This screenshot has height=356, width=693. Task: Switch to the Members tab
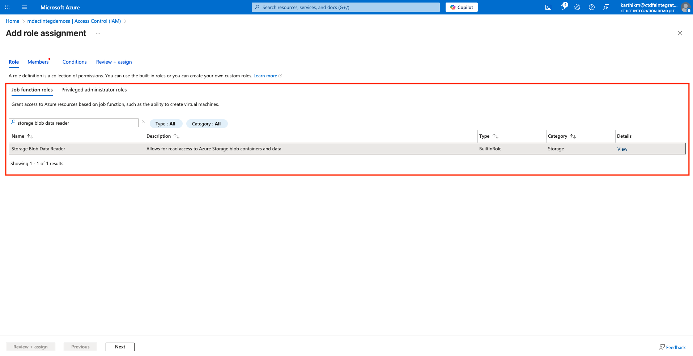coord(38,62)
